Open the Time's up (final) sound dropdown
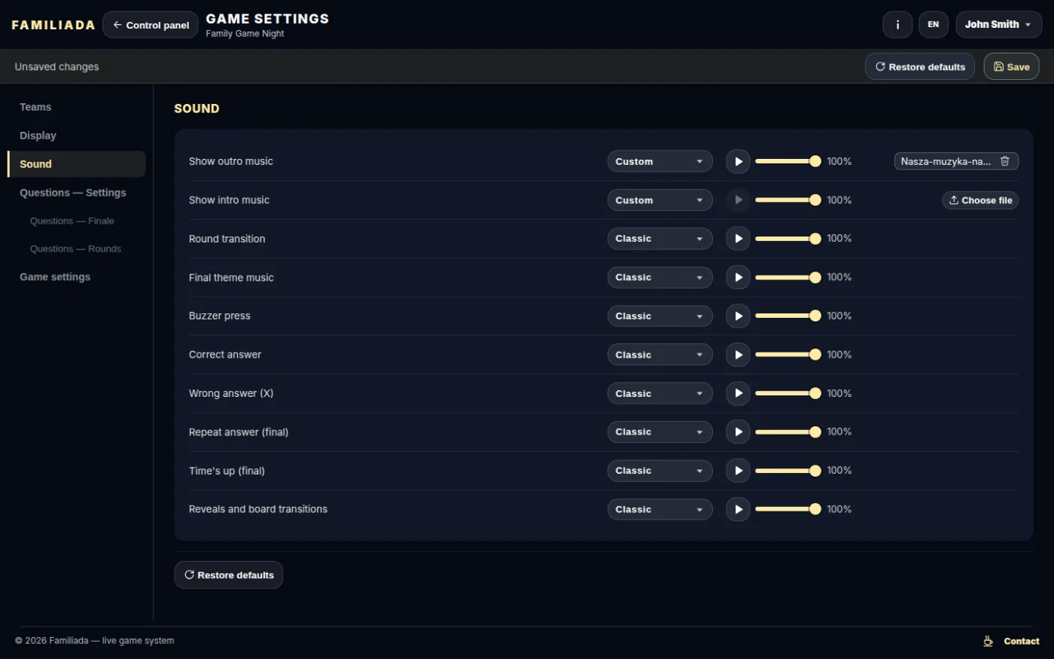The width and height of the screenshot is (1054, 659). click(x=660, y=471)
